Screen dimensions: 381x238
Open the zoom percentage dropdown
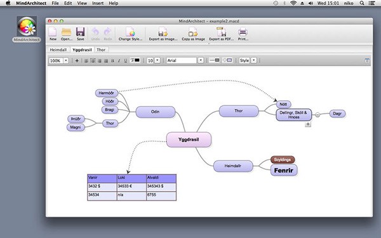(x=66, y=60)
